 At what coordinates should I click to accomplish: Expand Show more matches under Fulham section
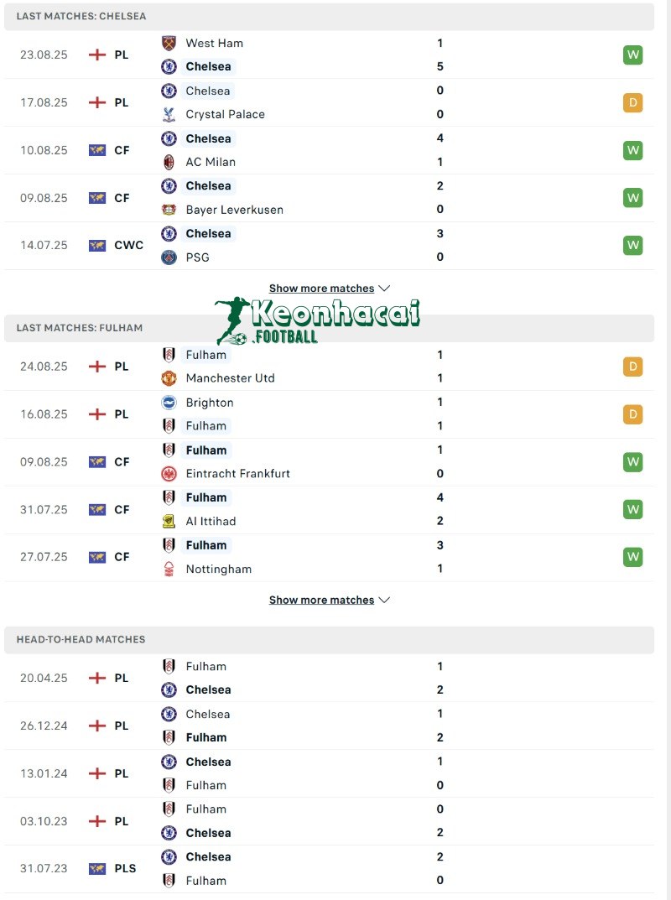click(329, 600)
